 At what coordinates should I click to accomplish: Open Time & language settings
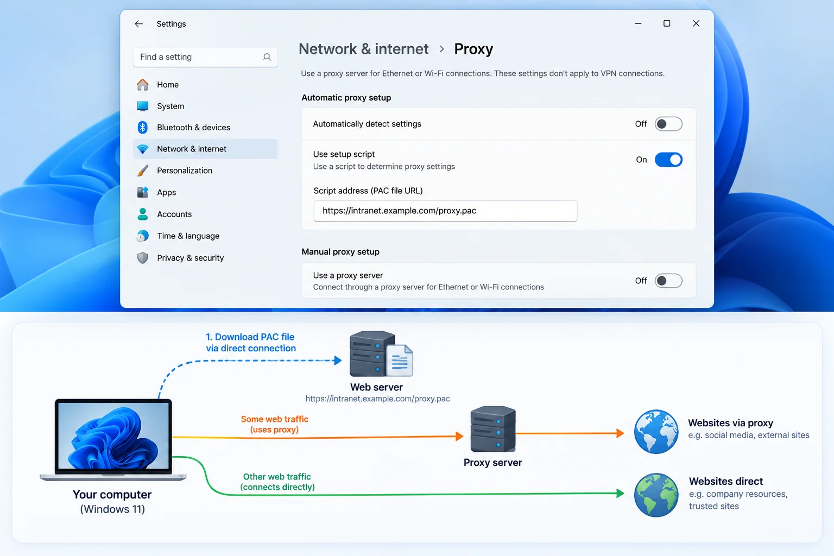click(205, 236)
